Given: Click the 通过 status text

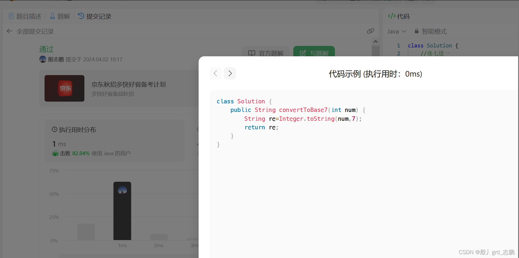Looking at the screenshot, I should point(46,49).
